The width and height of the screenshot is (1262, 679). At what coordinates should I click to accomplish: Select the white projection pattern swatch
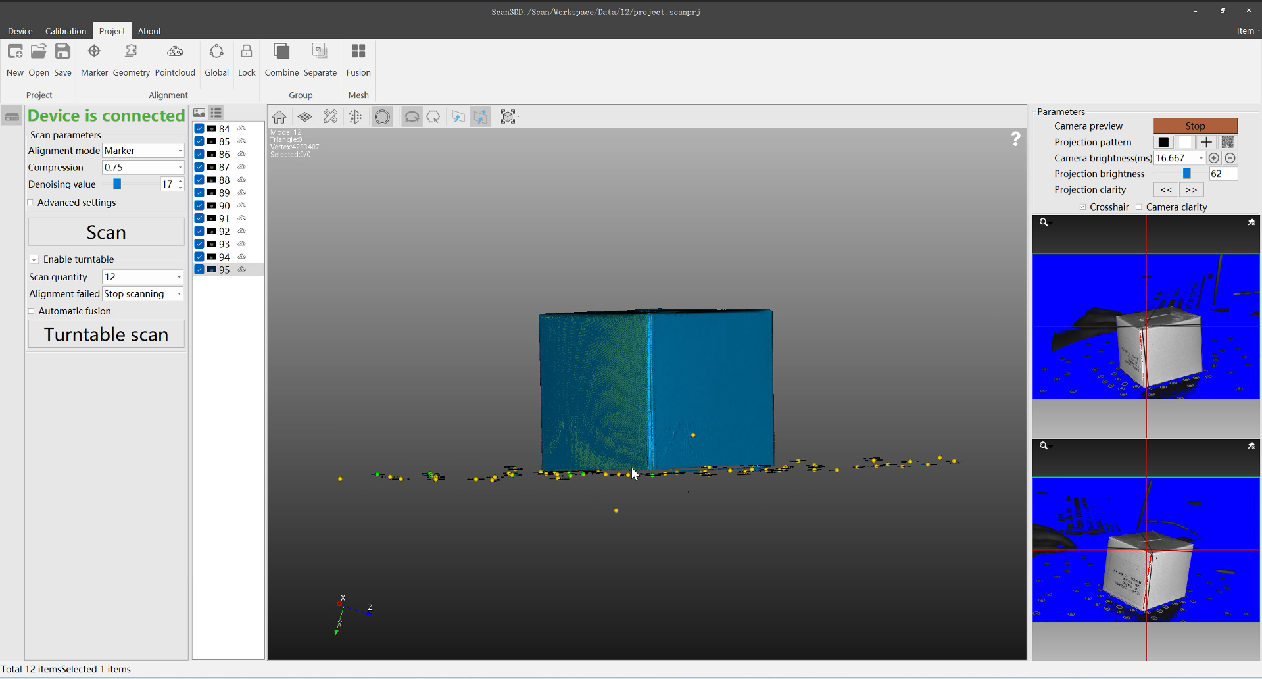click(x=1185, y=142)
